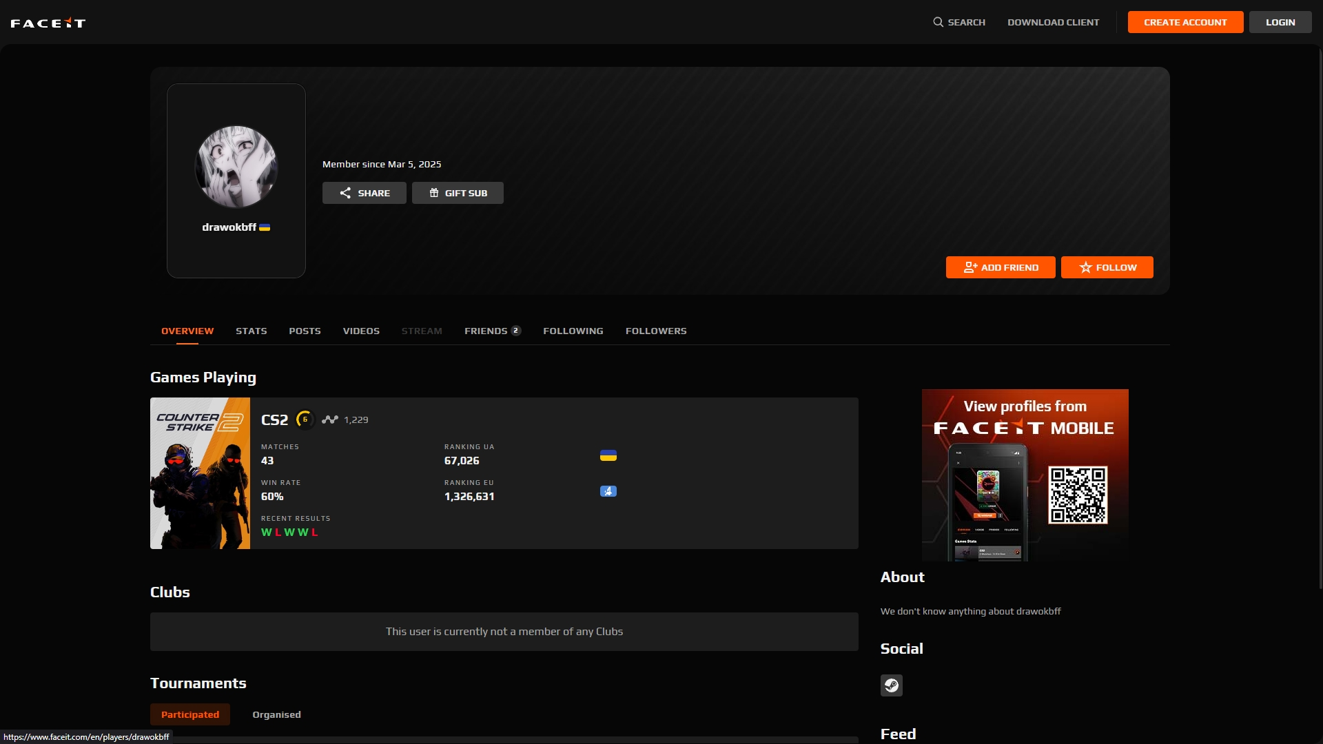Switch to Organised tournaments
The height and width of the screenshot is (744, 1323).
click(x=276, y=714)
